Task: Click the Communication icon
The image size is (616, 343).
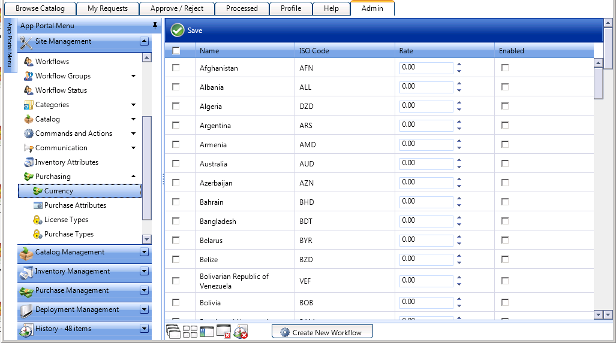Action: (28, 148)
